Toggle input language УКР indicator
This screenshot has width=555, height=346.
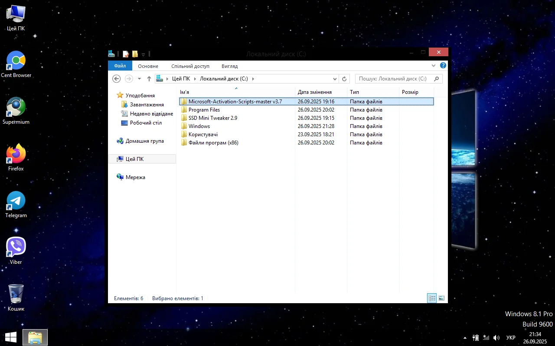click(511, 337)
